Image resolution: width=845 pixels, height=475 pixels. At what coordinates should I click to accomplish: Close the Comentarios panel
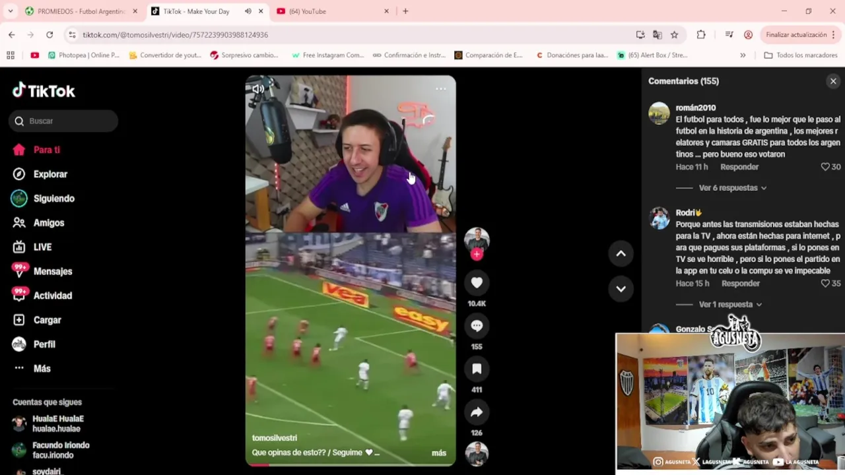coord(833,81)
